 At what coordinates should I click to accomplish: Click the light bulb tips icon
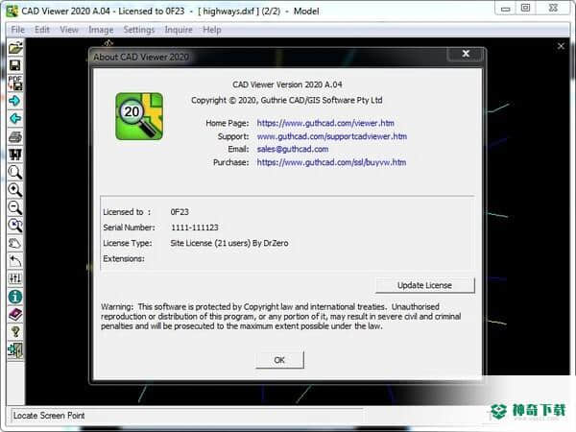(15, 332)
